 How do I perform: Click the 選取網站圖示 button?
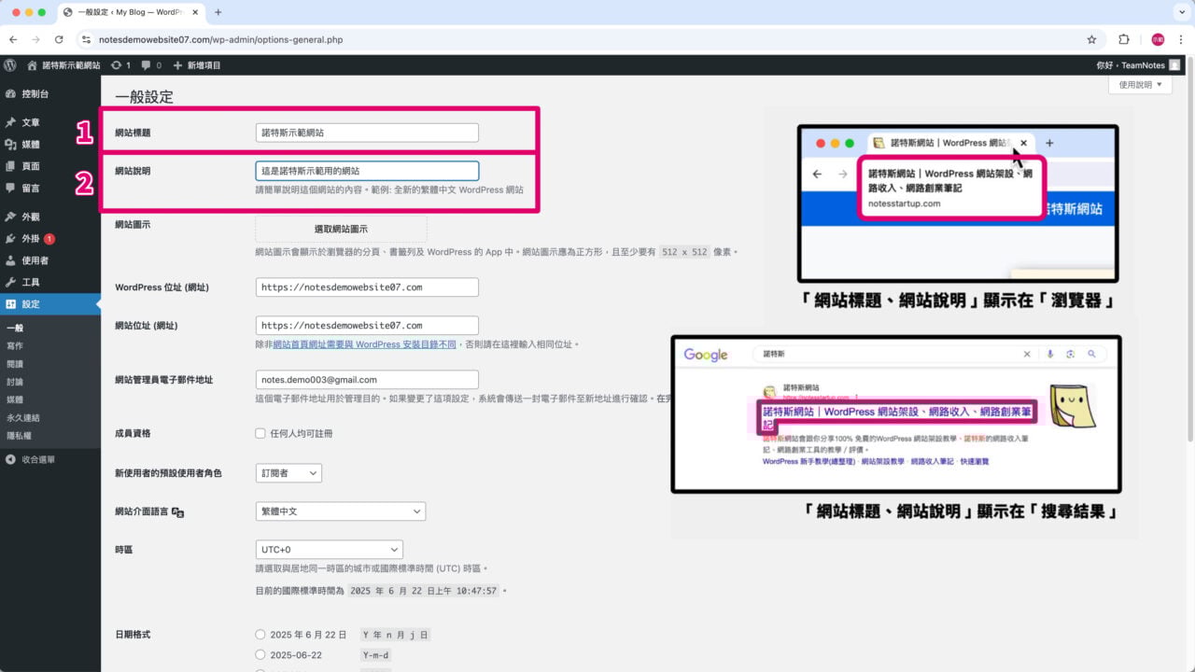click(341, 229)
